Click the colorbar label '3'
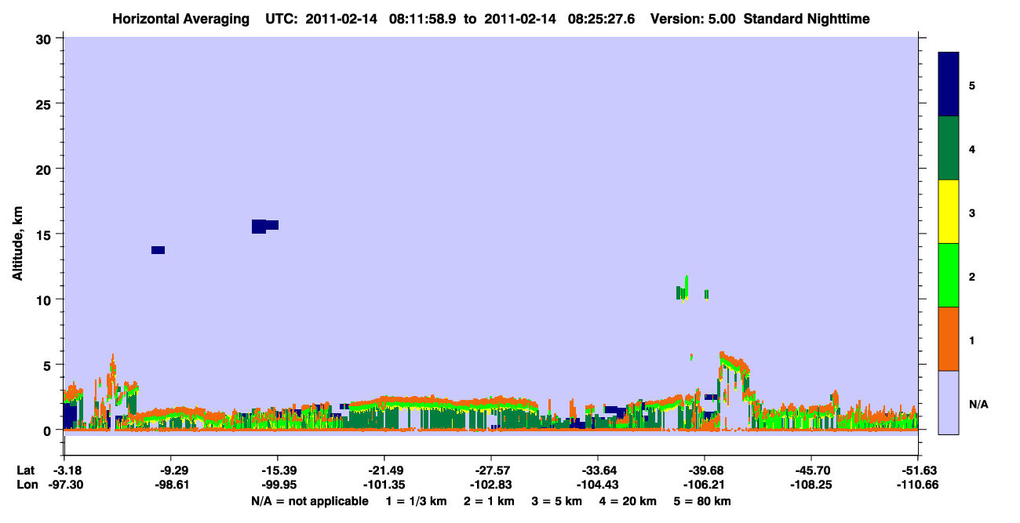The width and height of the screenshot is (1020, 523). point(972,213)
